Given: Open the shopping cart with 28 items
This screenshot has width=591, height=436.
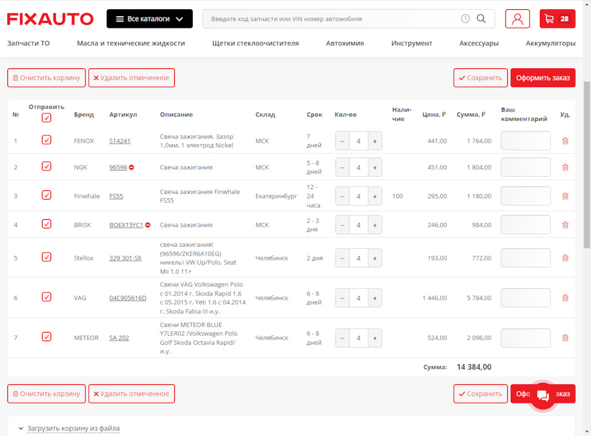Looking at the screenshot, I should (558, 19).
